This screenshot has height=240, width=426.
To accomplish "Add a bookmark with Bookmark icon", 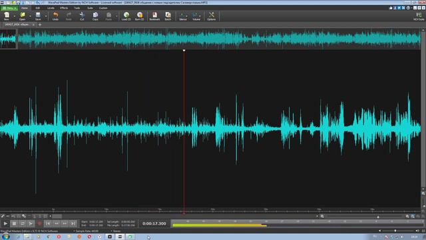I will coord(154,16).
